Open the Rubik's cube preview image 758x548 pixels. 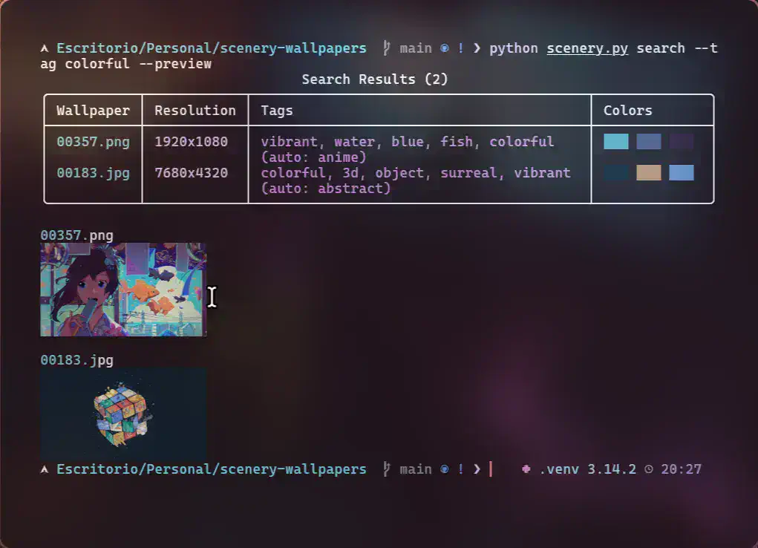pyautogui.click(x=123, y=414)
